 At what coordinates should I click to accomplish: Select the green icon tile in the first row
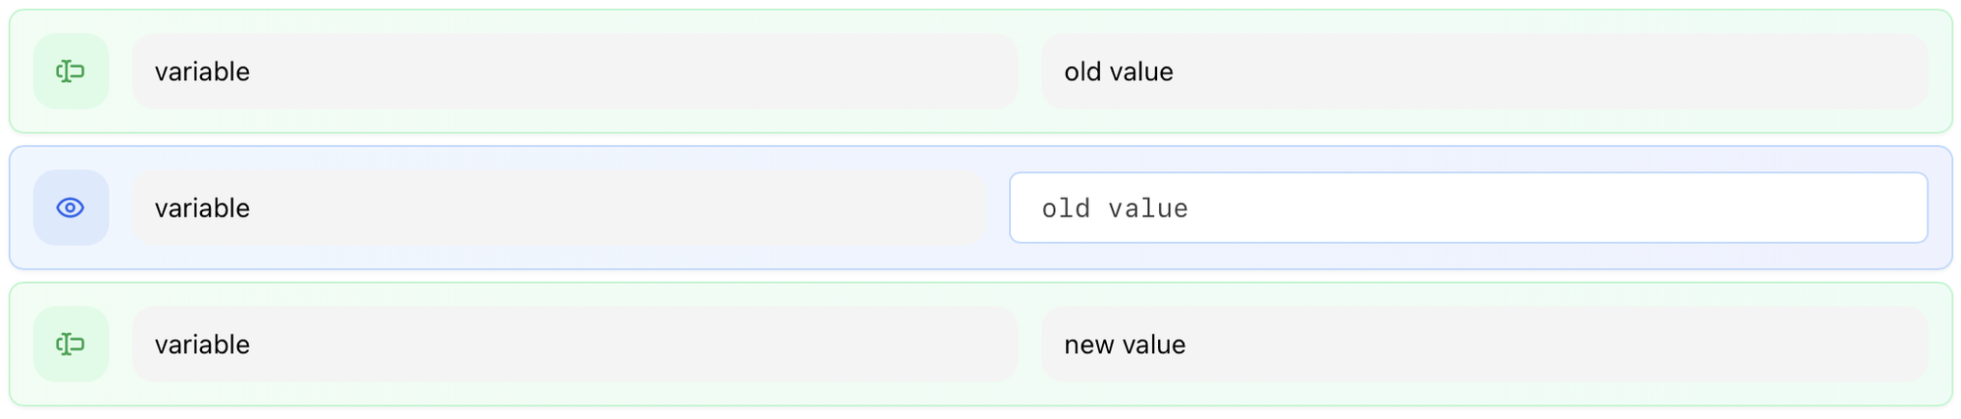[71, 71]
